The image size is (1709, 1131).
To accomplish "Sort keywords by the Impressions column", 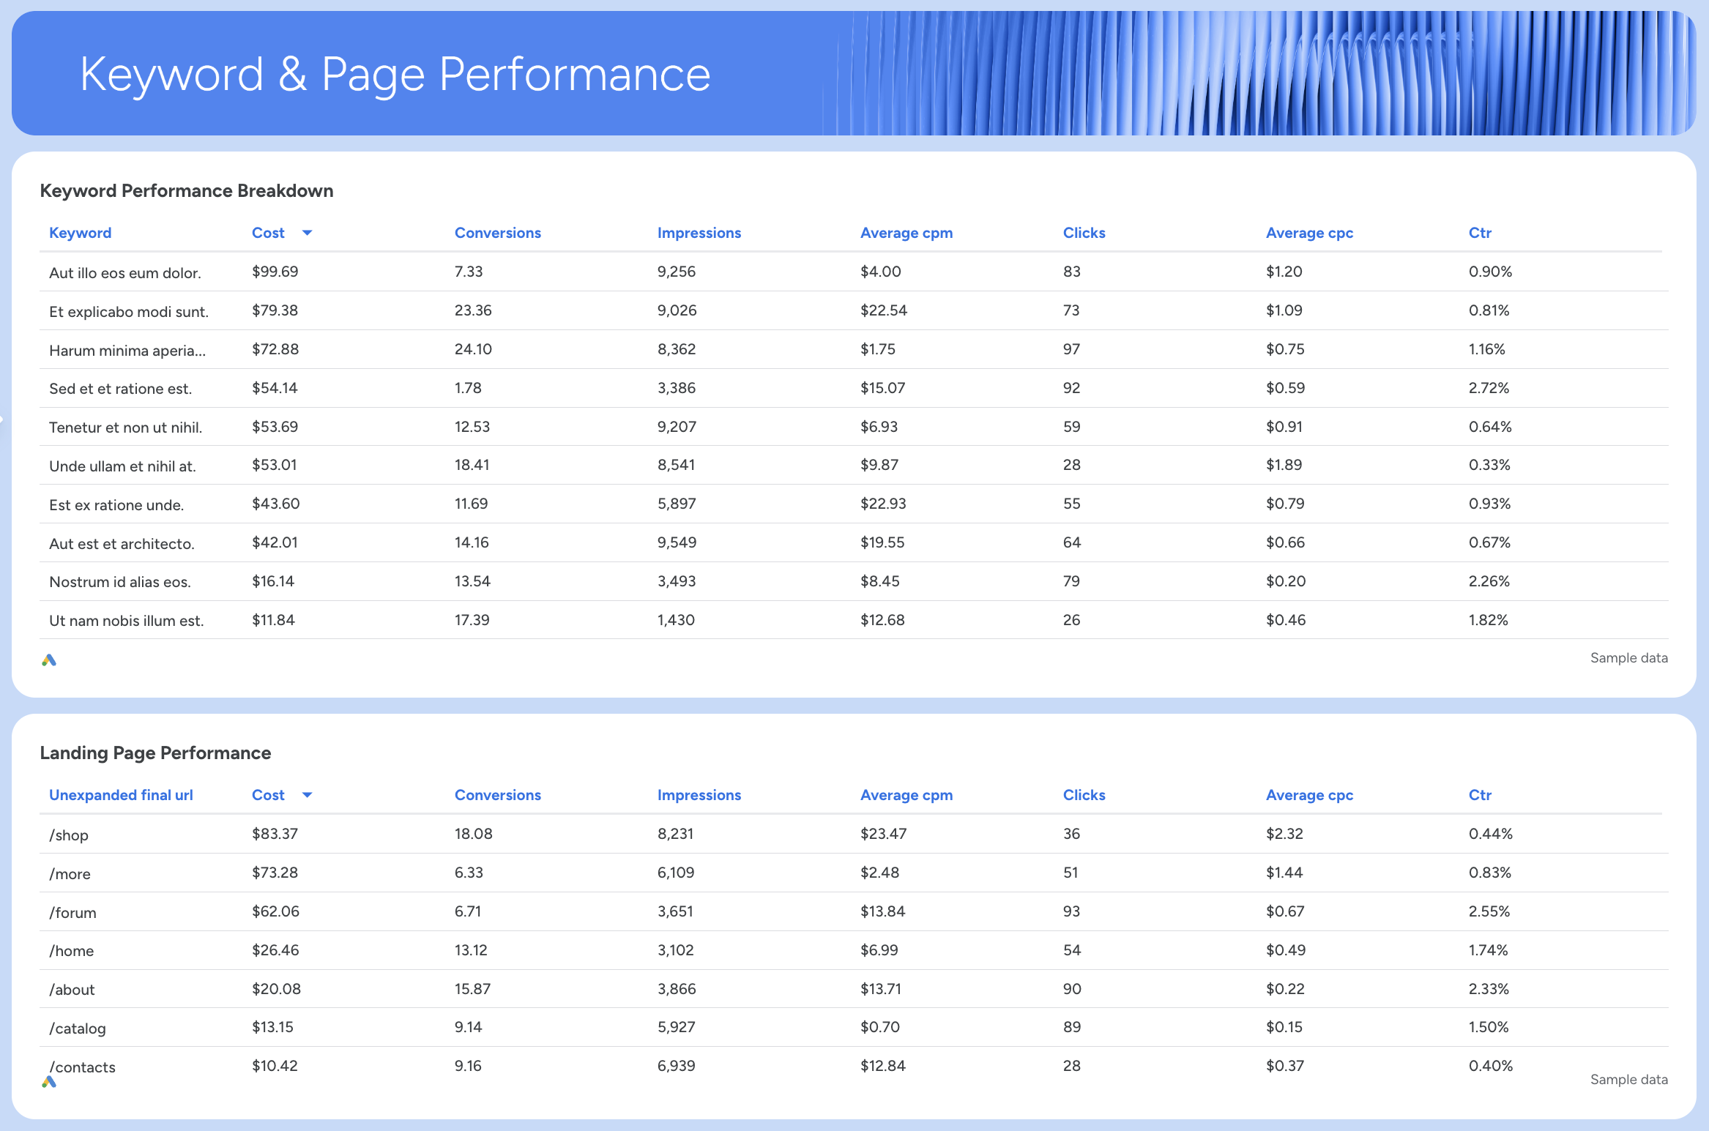I will point(699,232).
